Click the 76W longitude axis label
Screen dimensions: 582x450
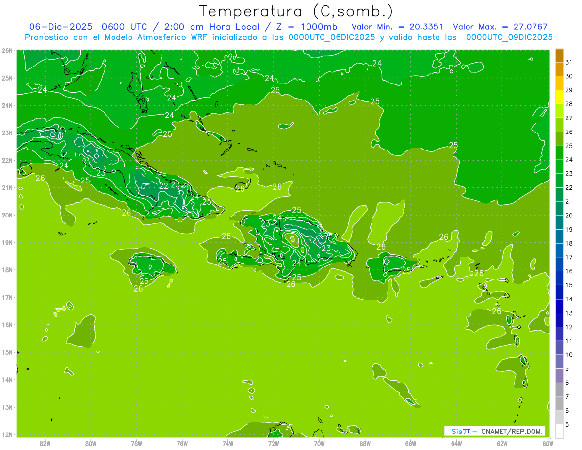(x=182, y=443)
